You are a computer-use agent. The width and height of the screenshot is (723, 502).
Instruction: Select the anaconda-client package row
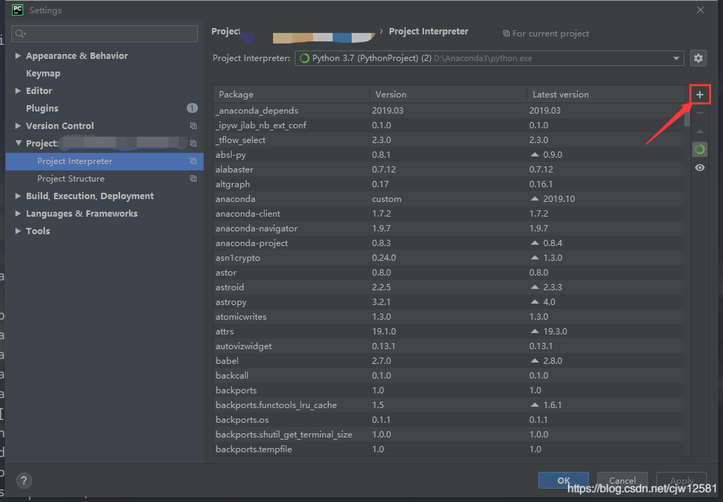(x=448, y=214)
